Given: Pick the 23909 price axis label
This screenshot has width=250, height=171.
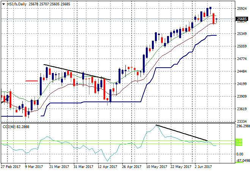Looking at the screenshot, I should pyautogui.click(x=242, y=97).
